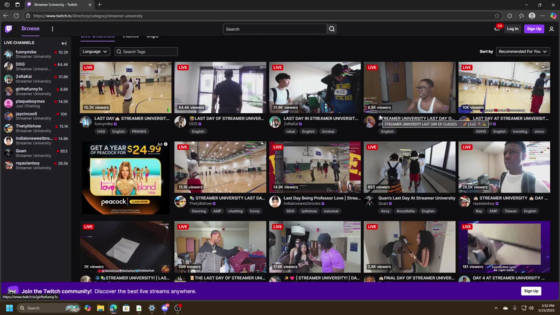
Task: Go back using the browser back arrow
Action: click(x=6, y=16)
